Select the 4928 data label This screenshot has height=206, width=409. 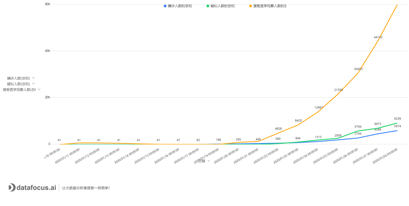[278, 129]
